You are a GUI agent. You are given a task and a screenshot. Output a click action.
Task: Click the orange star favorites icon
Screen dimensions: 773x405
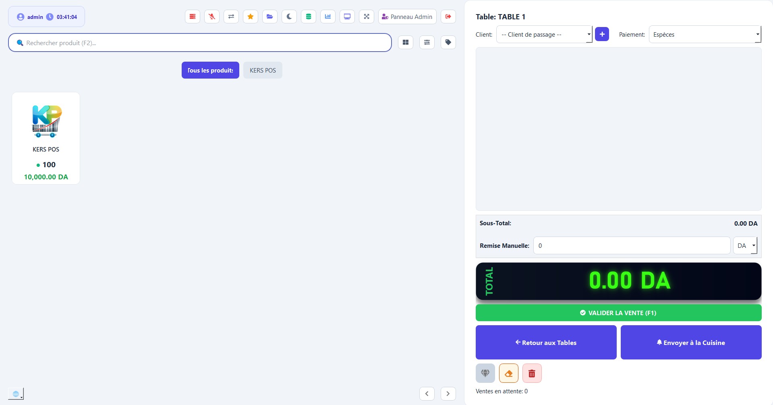tap(251, 17)
